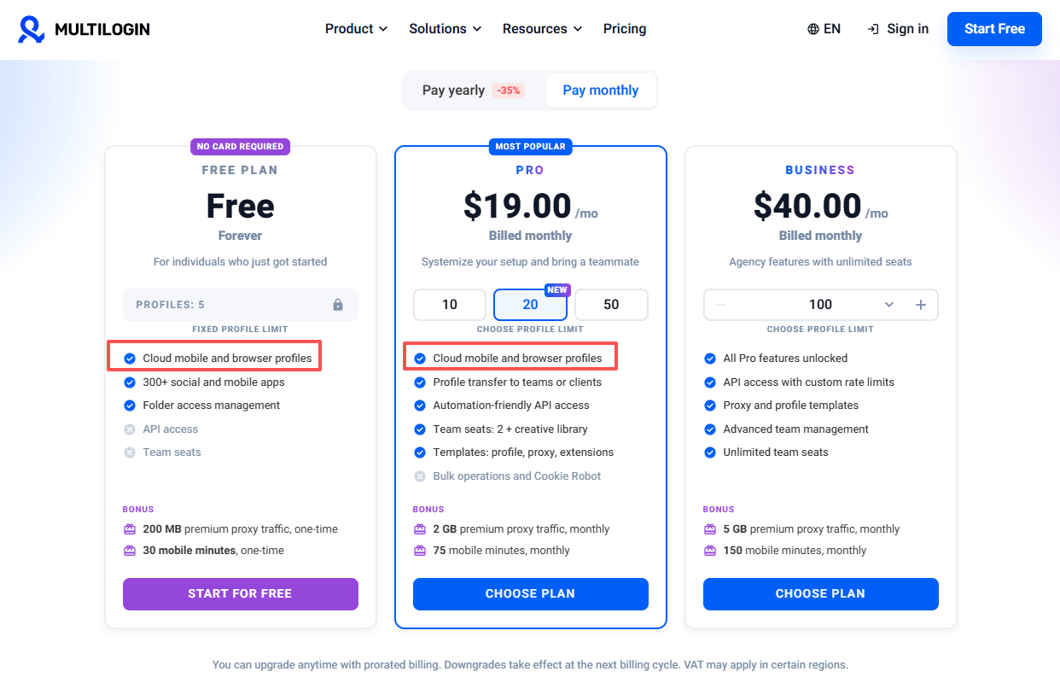Select the 50 profile limit option
The image size is (1060, 683).
tap(611, 305)
